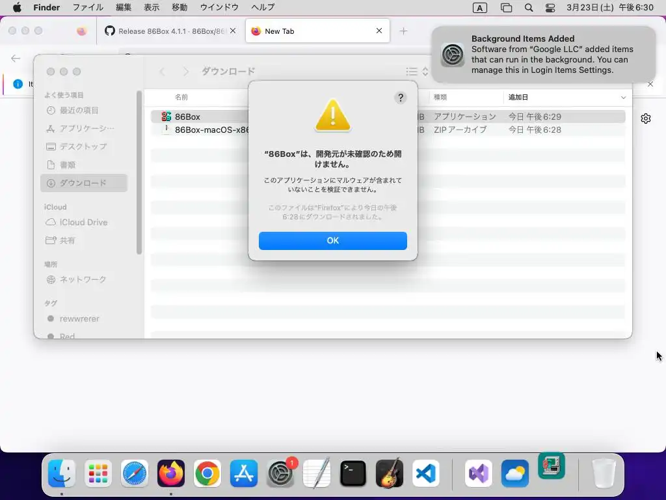The width and height of the screenshot is (666, 500).
Task: Click the Firefox back arrow
Action: tap(16, 58)
